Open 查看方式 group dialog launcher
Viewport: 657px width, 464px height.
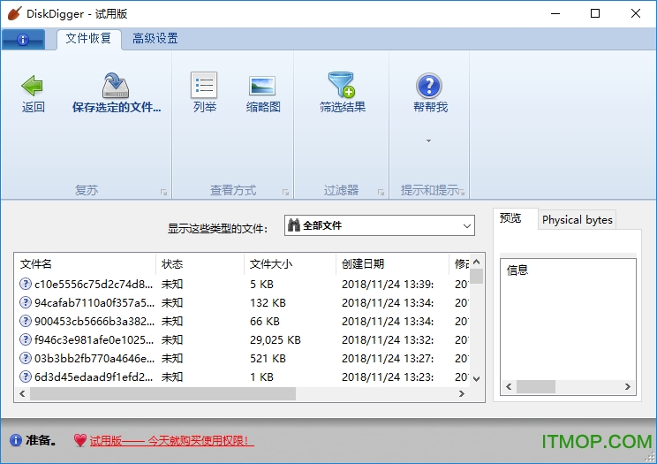point(286,193)
